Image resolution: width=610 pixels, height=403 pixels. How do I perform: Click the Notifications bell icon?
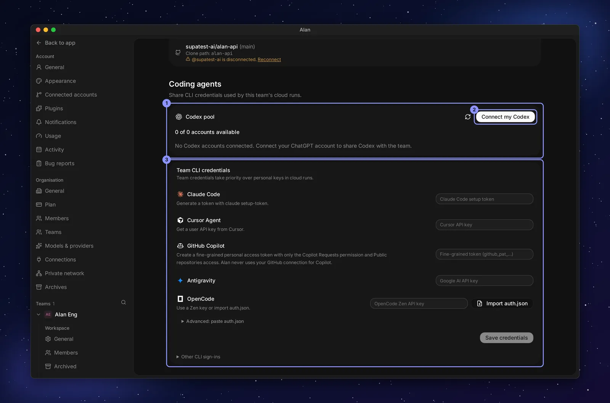39,122
